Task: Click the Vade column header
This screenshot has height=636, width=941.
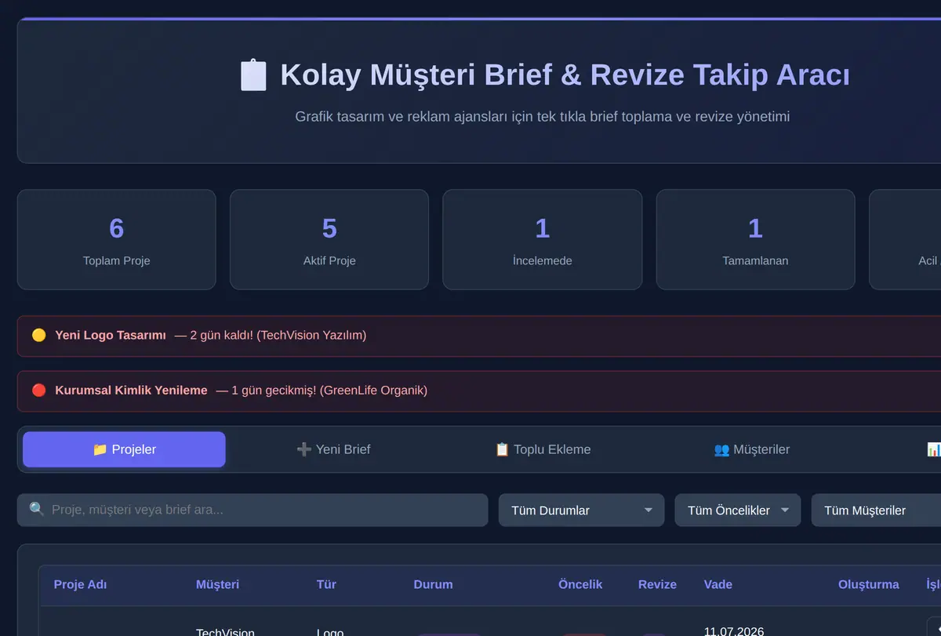Action: [x=718, y=584]
